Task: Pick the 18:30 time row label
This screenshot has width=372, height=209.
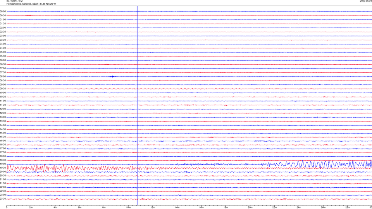Action: tap(3, 160)
